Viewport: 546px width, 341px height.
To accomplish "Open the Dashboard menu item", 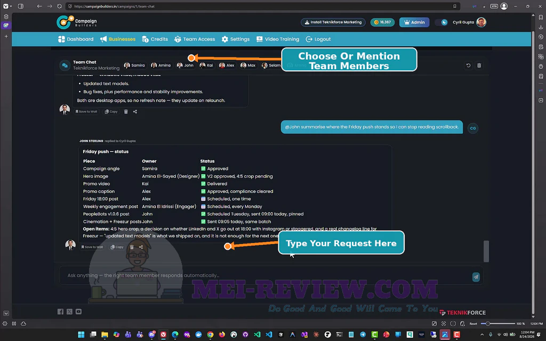I will pyautogui.click(x=76, y=39).
